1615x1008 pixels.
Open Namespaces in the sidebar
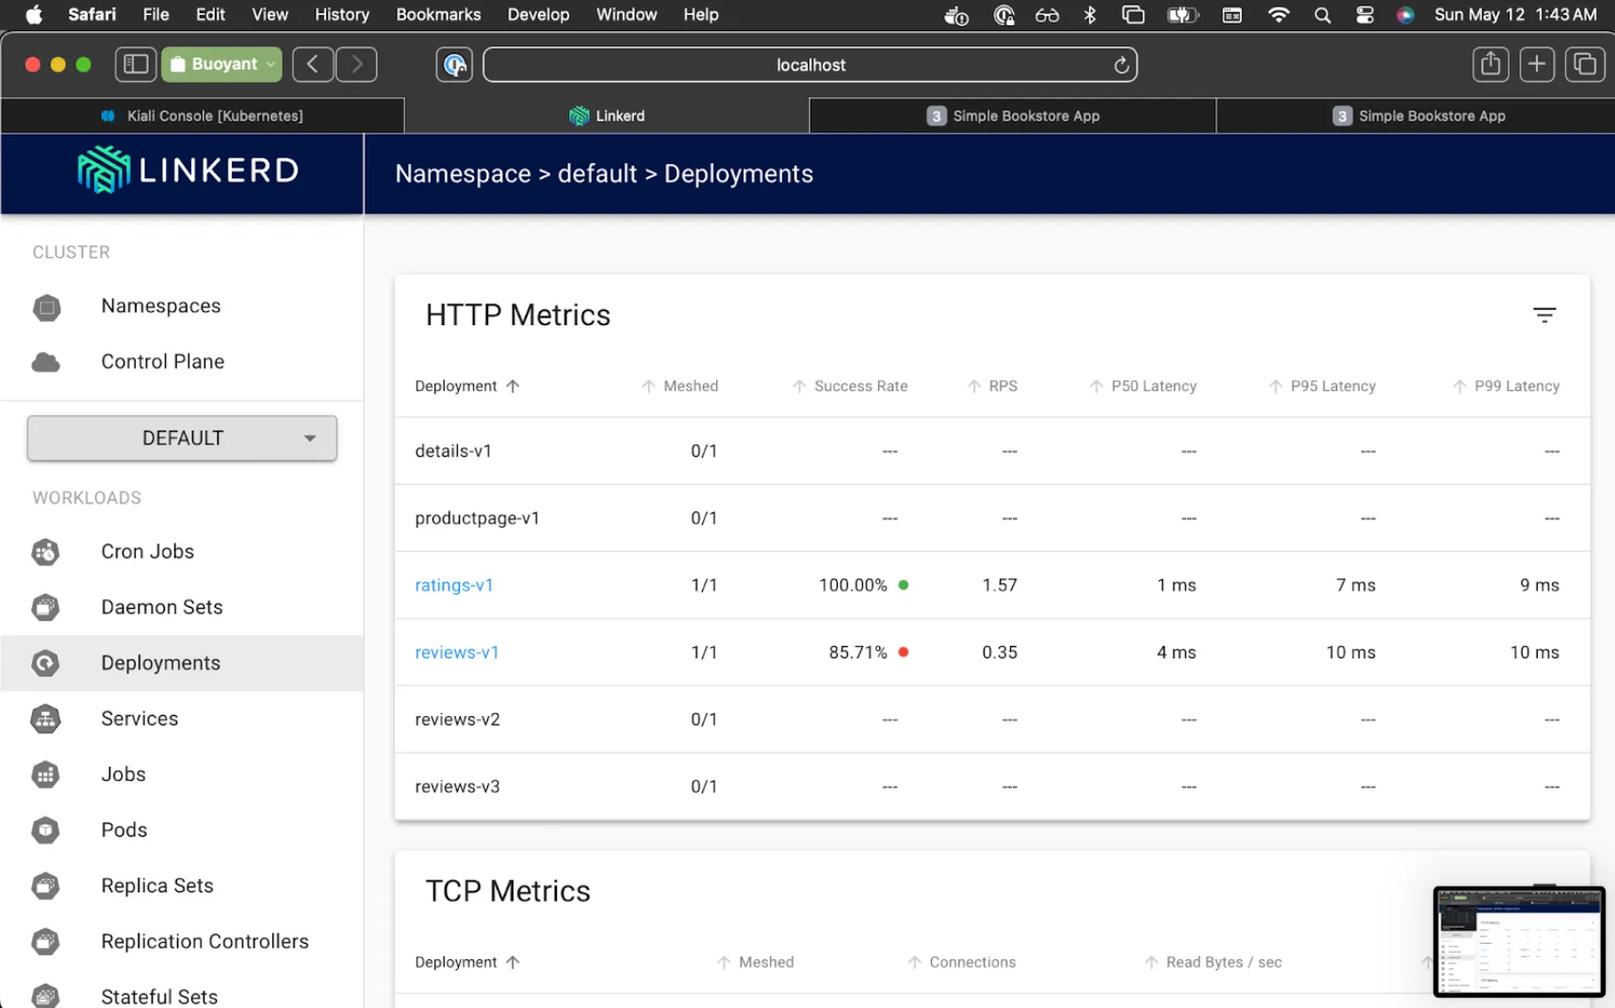(160, 306)
